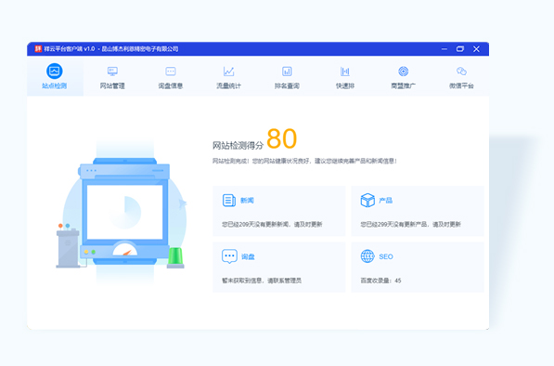Click the 百度收录量: 45 text
This screenshot has width=554, height=366.
[x=380, y=281]
